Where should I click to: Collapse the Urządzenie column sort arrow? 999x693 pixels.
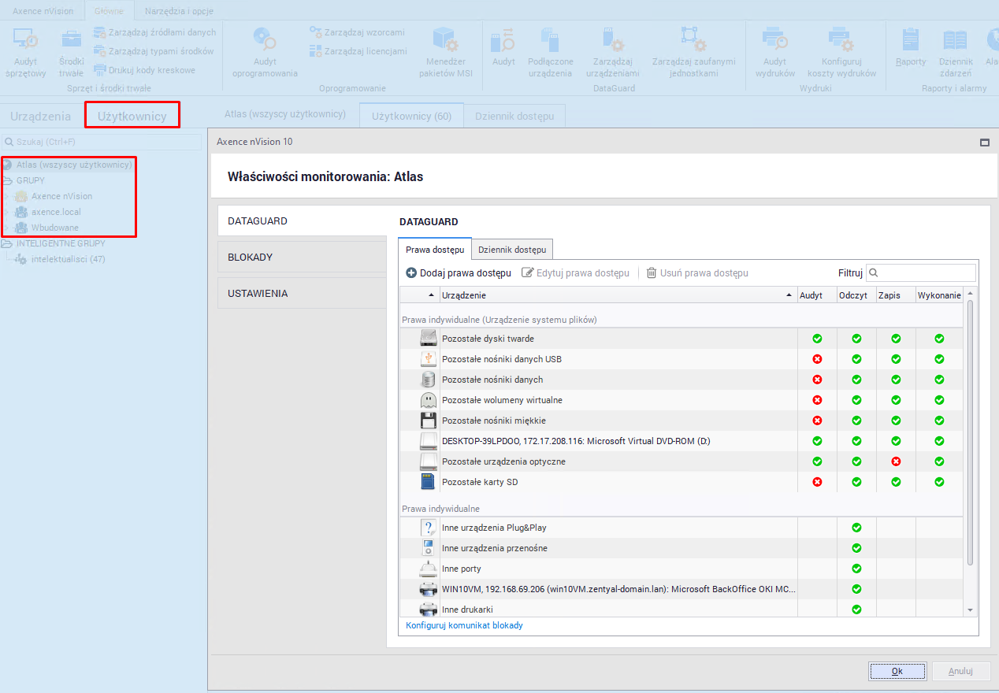(789, 295)
